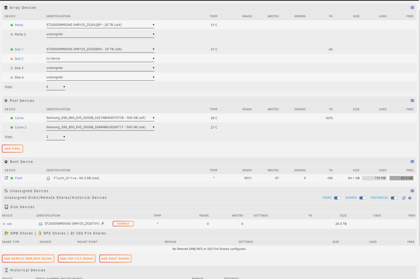Open Parity 2 unassigned dropdown

pos(100,34)
